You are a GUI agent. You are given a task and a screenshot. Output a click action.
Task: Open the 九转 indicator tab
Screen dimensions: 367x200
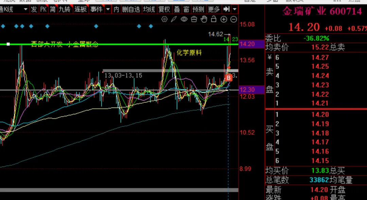pyautogui.click(x=65, y=9)
